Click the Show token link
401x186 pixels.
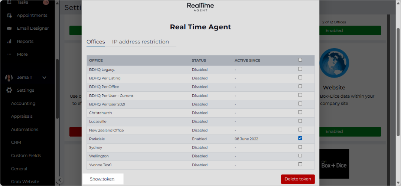click(102, 179)
